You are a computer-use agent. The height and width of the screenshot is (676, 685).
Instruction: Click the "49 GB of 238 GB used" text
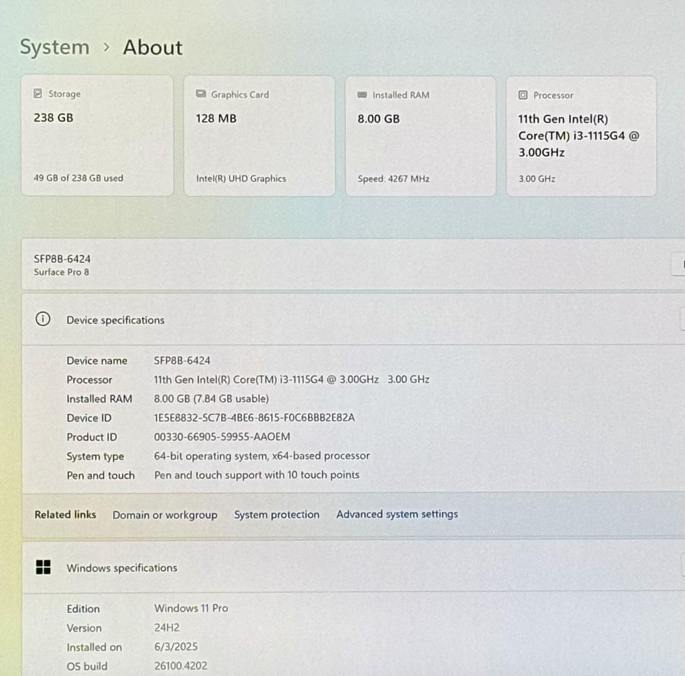pos(78,178)
